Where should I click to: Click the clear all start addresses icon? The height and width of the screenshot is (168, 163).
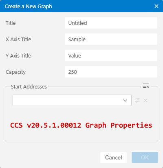tap(146, 86)
